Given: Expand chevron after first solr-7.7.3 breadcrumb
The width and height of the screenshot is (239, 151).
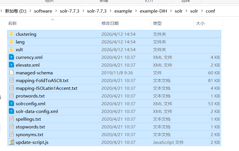Looking at the screenshot, I should (x=83, y=11).
